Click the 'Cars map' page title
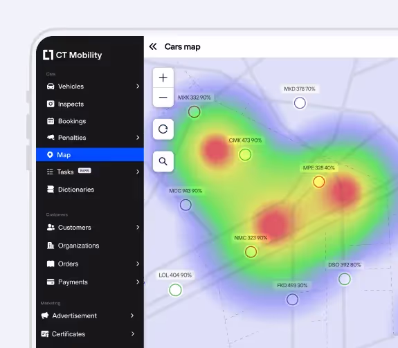This screenshot has height=348, width=398. [x=183, y=46]
